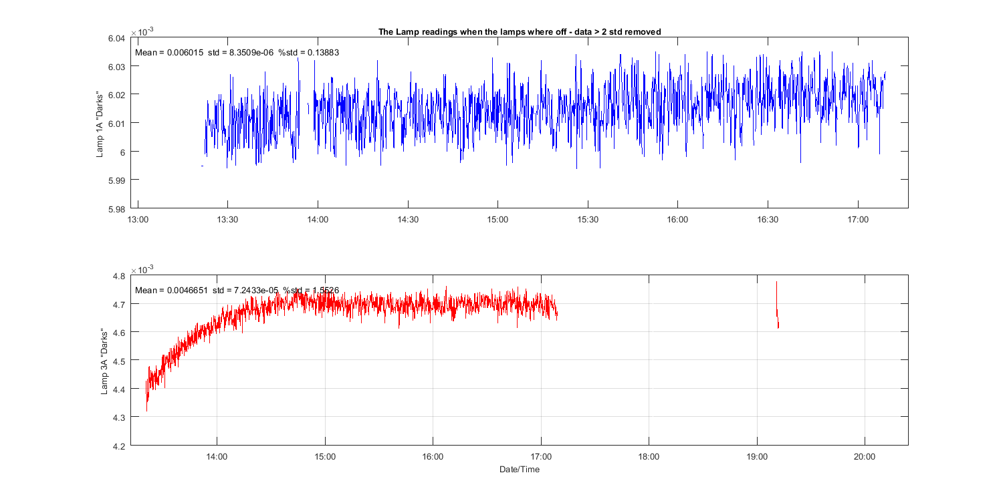Click the 4.2 y-axis tick label
The height and width of the screenshot is (501, 1003).
click(120, 446)
